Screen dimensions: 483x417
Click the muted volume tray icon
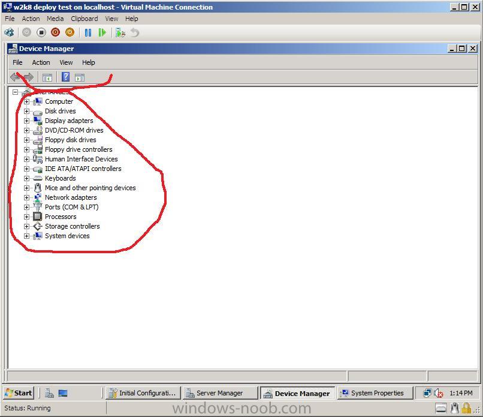coord(438,393)
